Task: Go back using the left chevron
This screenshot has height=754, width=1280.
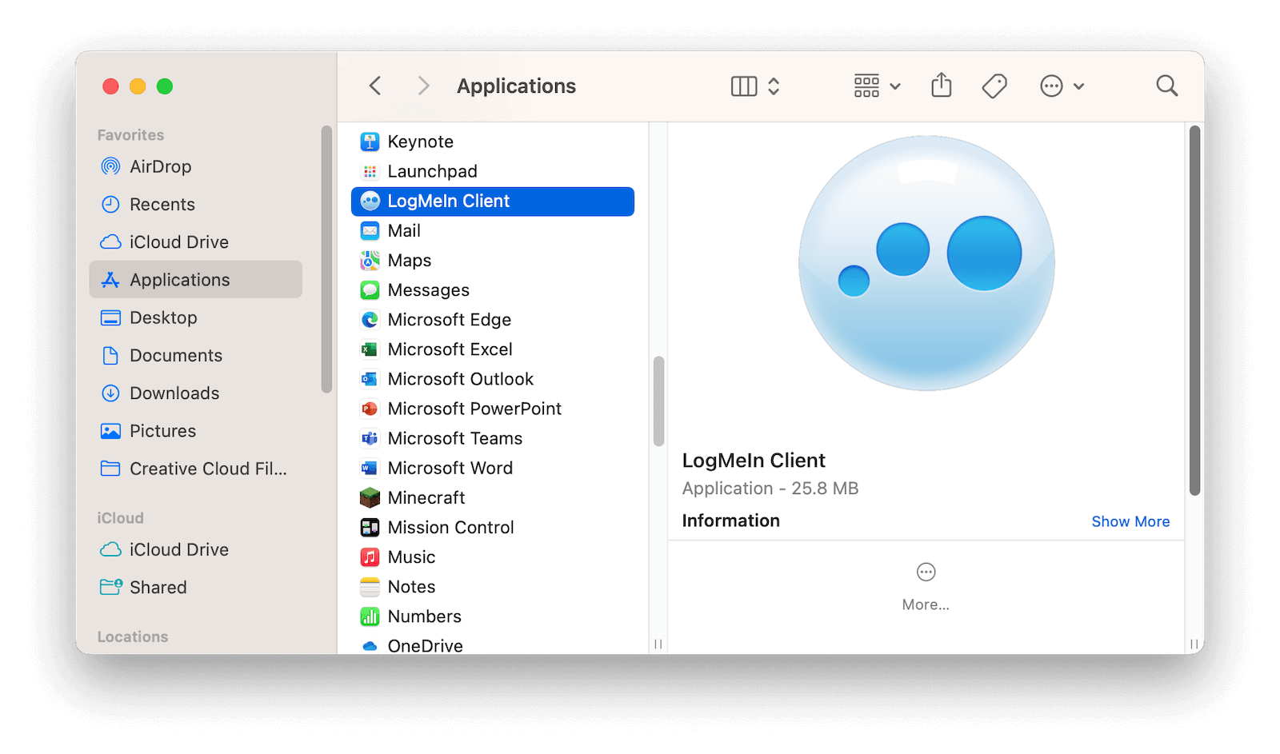Action: 374,86
